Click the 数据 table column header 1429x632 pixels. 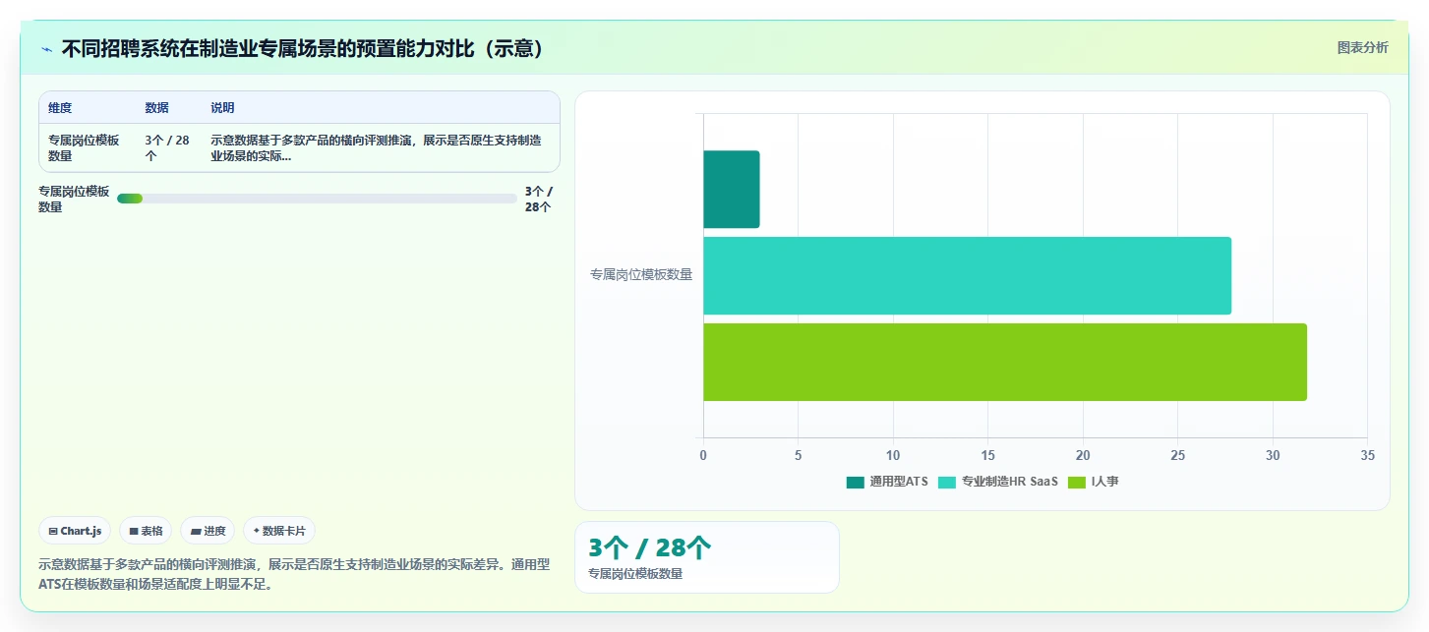(156, 108)
